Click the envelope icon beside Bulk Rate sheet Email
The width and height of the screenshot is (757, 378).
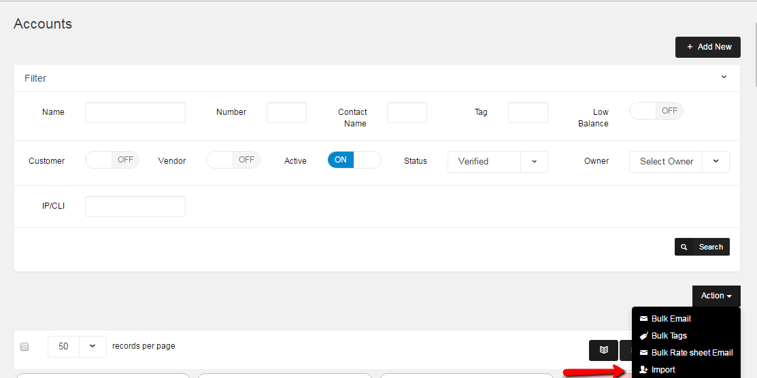click(x=643, y=353)
